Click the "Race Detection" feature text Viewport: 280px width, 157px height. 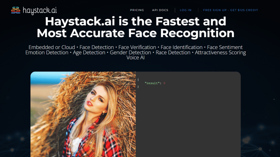point(173,52)
